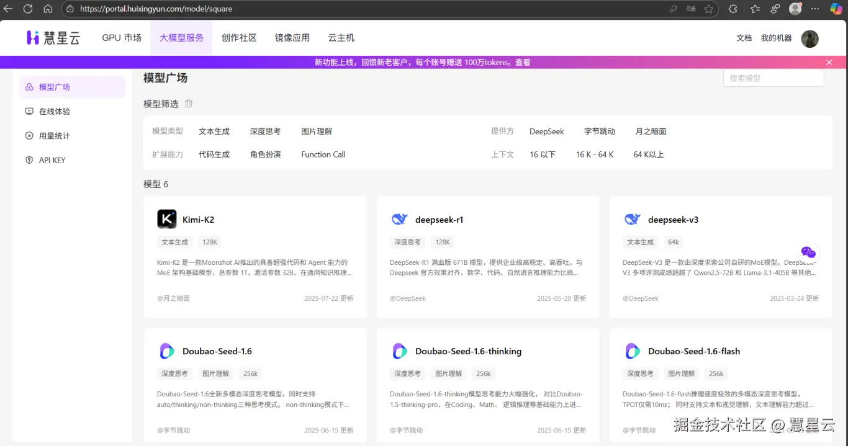Open the 文档 documentation link
The width and height of the screenshot is (848, 446).
coord(744,38)
